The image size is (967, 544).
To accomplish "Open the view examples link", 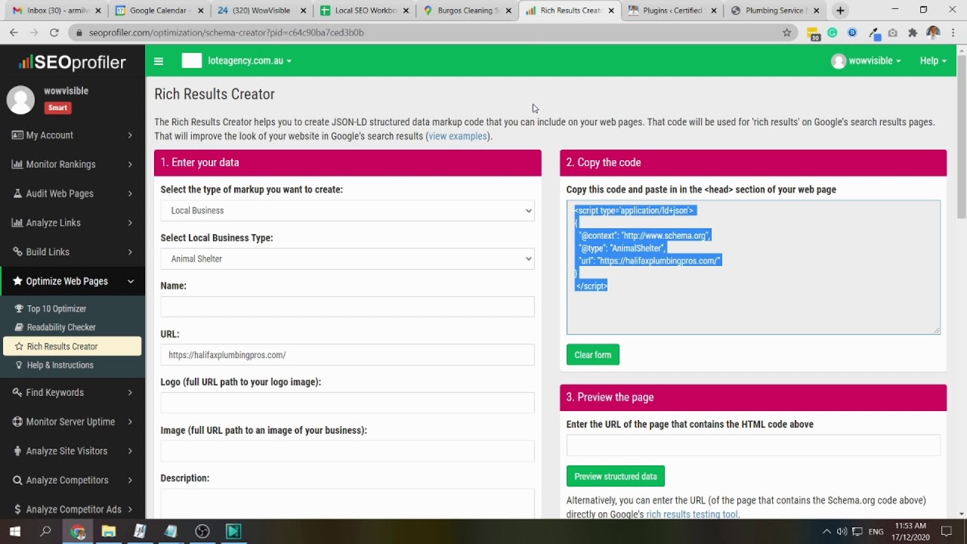I will tap(458, 136).
